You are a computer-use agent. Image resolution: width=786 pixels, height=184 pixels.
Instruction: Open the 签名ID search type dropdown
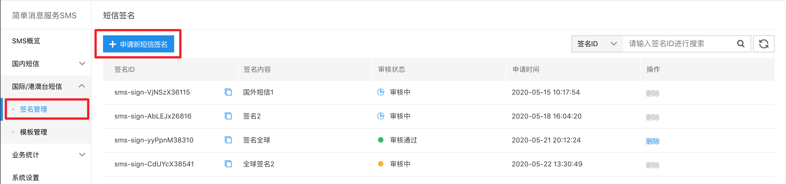597,44
